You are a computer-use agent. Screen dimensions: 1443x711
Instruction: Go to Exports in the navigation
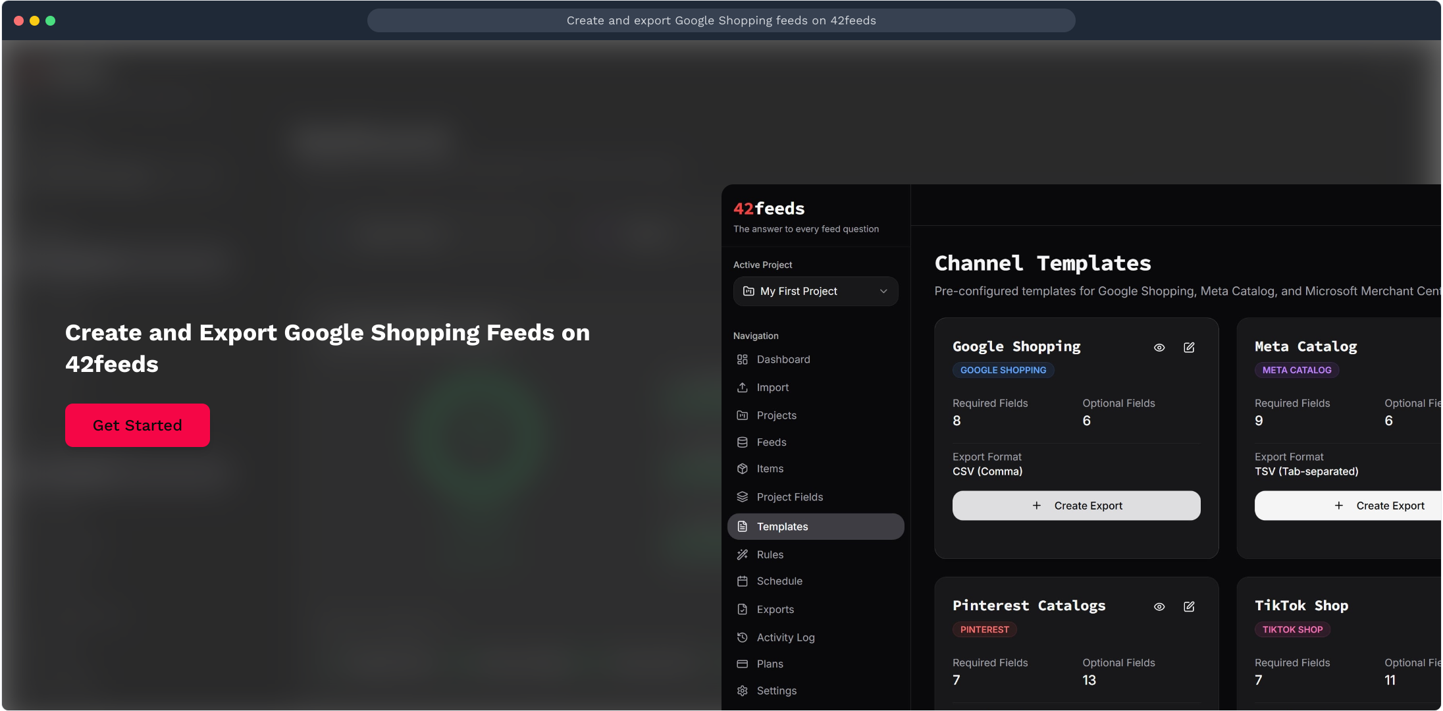tap(775, 610)
